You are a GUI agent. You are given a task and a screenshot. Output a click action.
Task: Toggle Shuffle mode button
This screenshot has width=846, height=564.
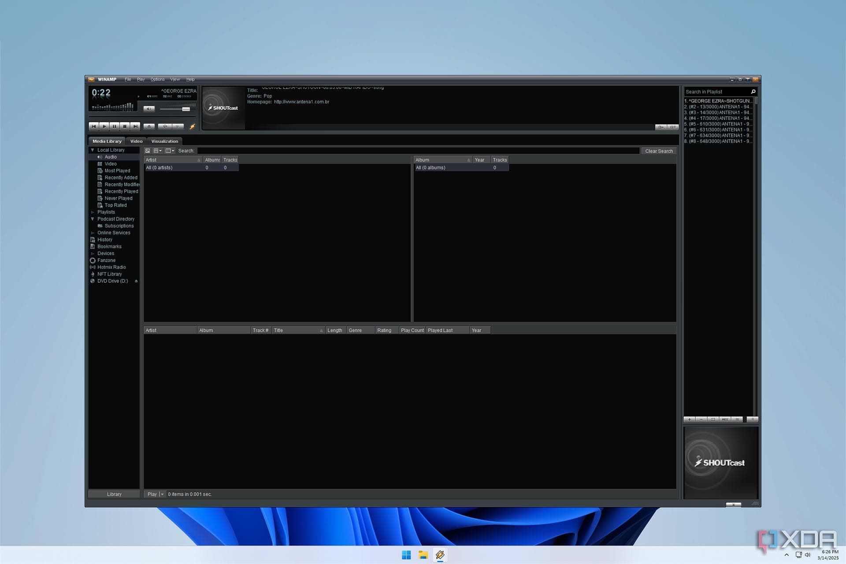tap(165, 126)
